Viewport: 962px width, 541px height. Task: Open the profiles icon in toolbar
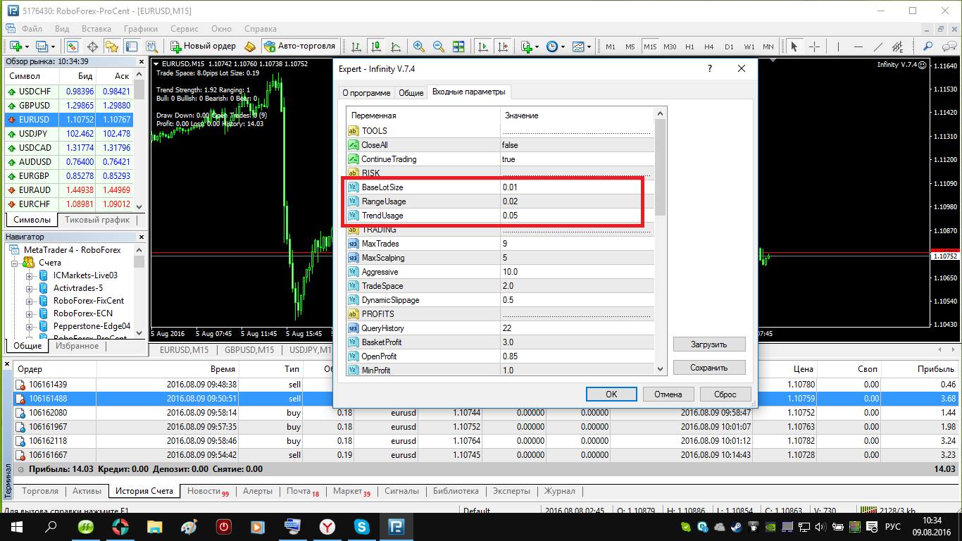tap(45, 46)
